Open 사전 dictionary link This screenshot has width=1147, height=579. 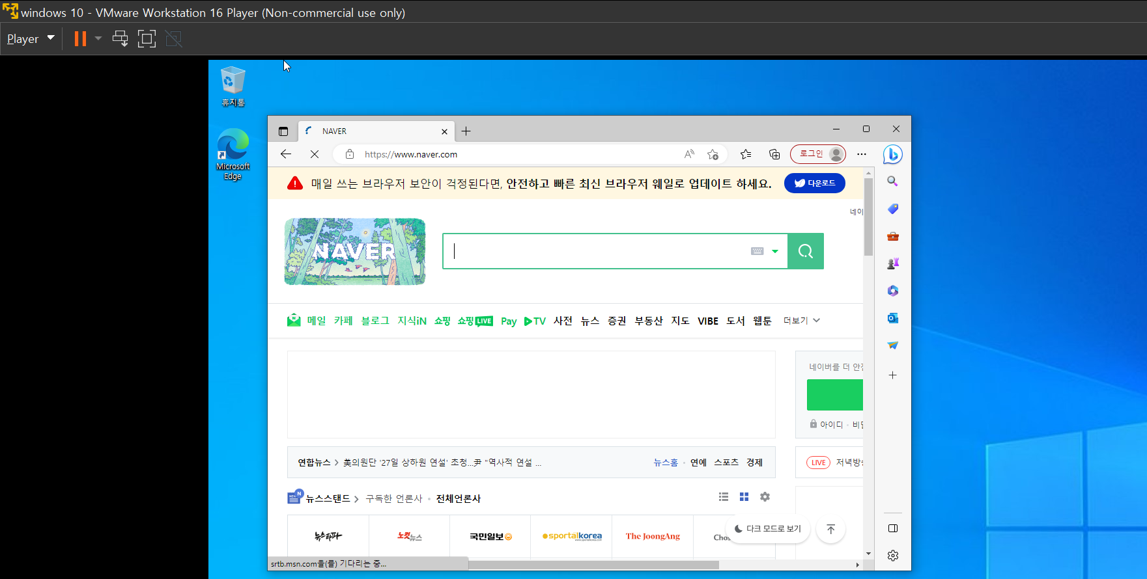tap(563, 321)
